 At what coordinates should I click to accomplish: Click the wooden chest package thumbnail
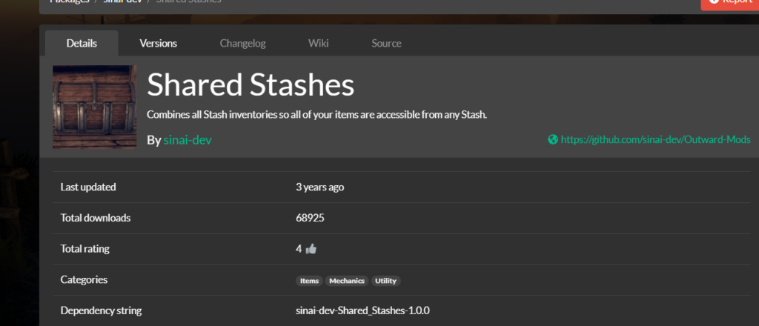pyautogui.click(x=94, y=107)
